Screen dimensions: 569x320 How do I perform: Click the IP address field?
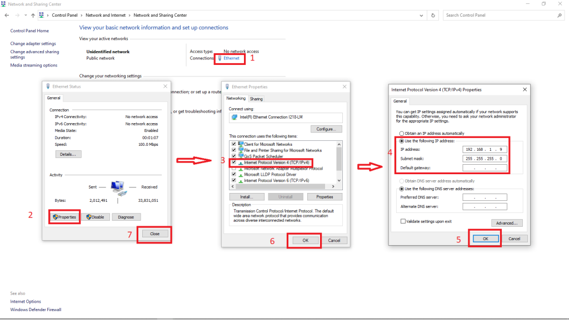[x=485, y=149]
